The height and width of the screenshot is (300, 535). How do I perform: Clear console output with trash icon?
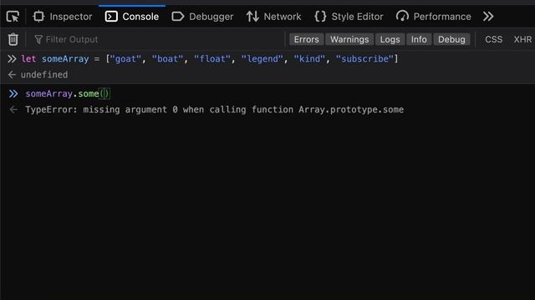tap(13, 39)
